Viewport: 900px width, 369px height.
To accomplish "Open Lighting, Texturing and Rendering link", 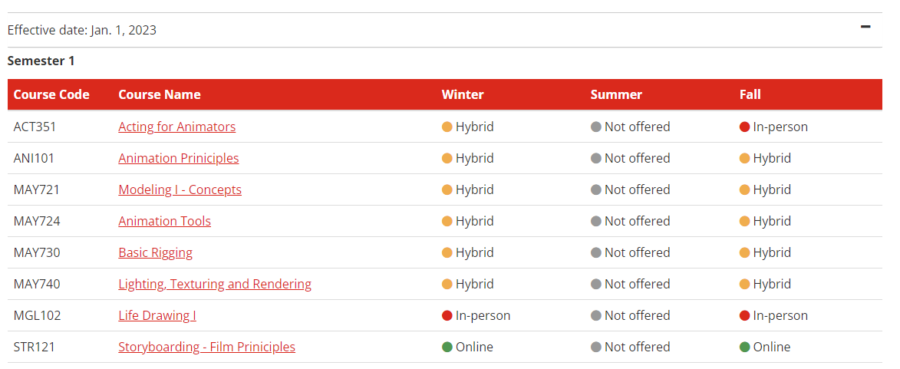I will click(x=215, y=284).
